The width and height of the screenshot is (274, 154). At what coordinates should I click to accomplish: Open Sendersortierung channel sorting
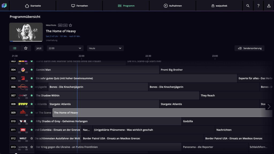coord(249,48)
